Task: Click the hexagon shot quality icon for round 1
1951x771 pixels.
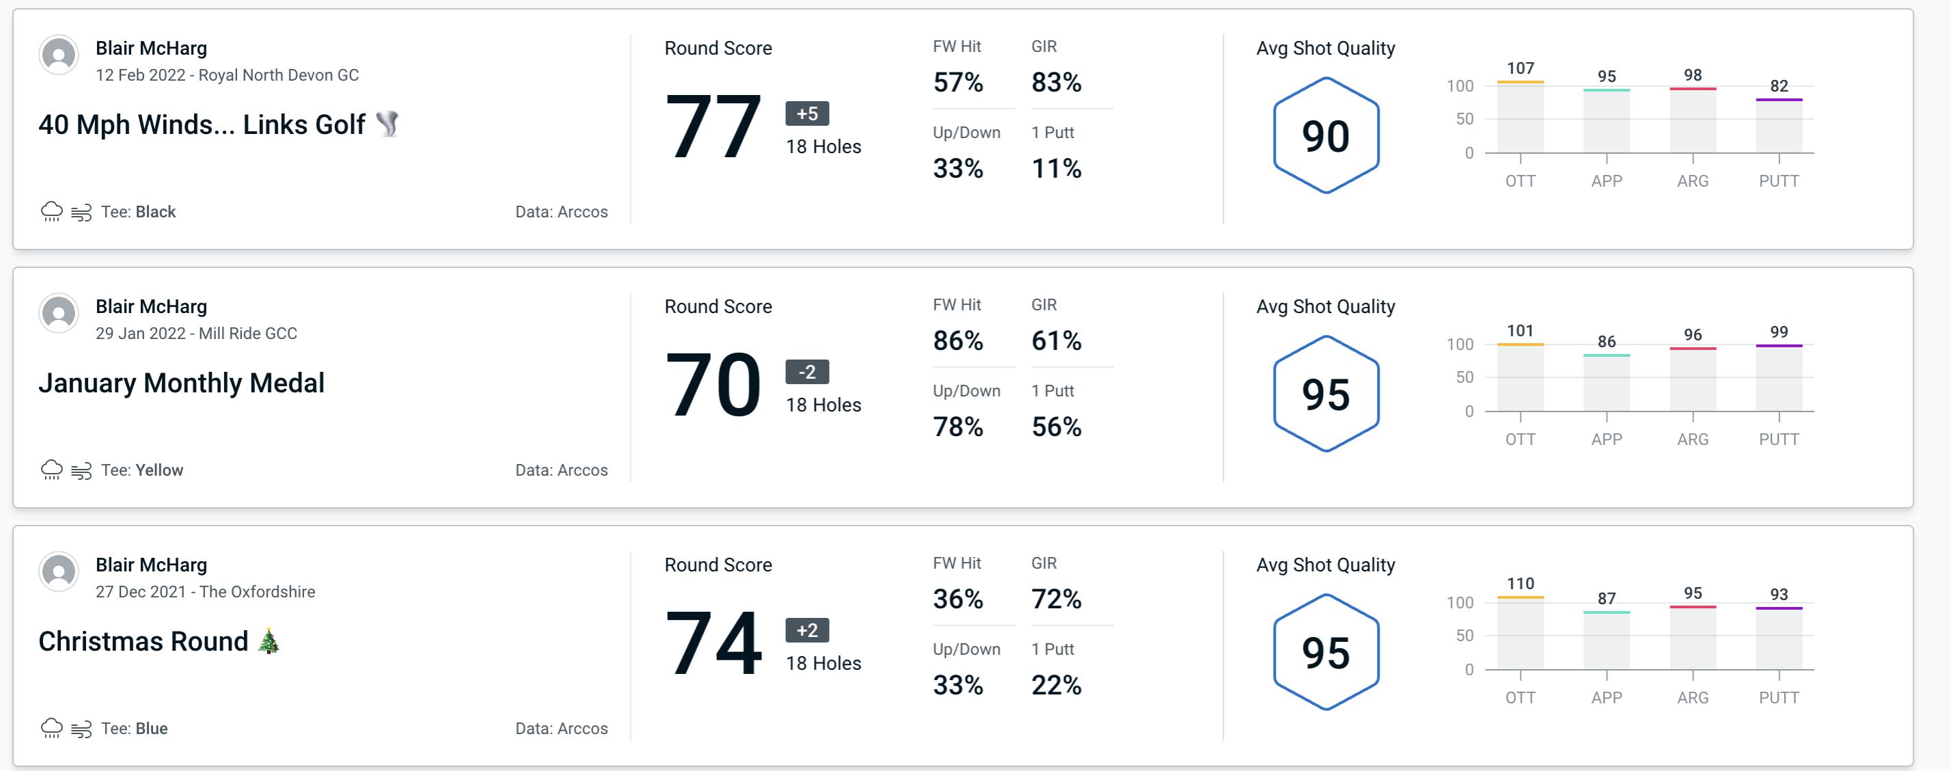Action: point(1326,131)
